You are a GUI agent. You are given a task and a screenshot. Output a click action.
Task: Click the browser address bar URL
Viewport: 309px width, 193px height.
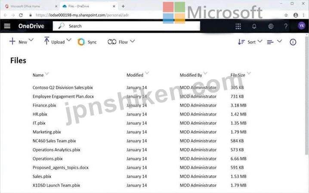pos(82,15)
